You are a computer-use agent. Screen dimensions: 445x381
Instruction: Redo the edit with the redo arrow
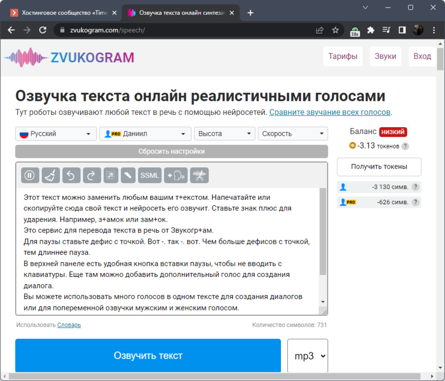(x=91, y=175)
